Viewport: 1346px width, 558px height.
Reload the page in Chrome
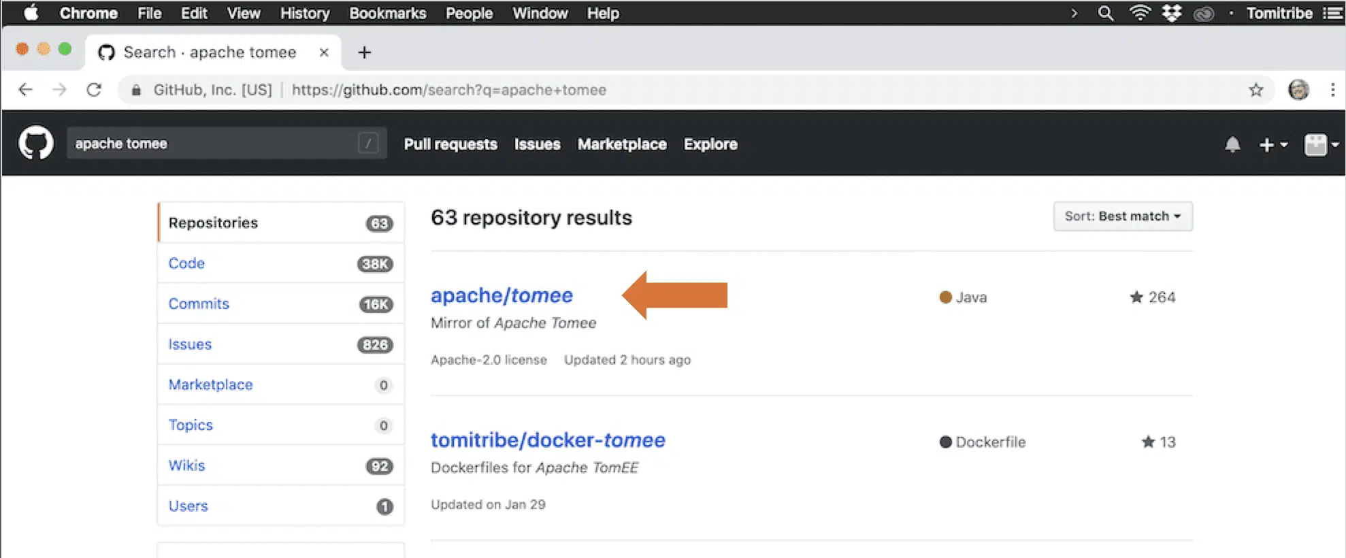click(94, 90)
